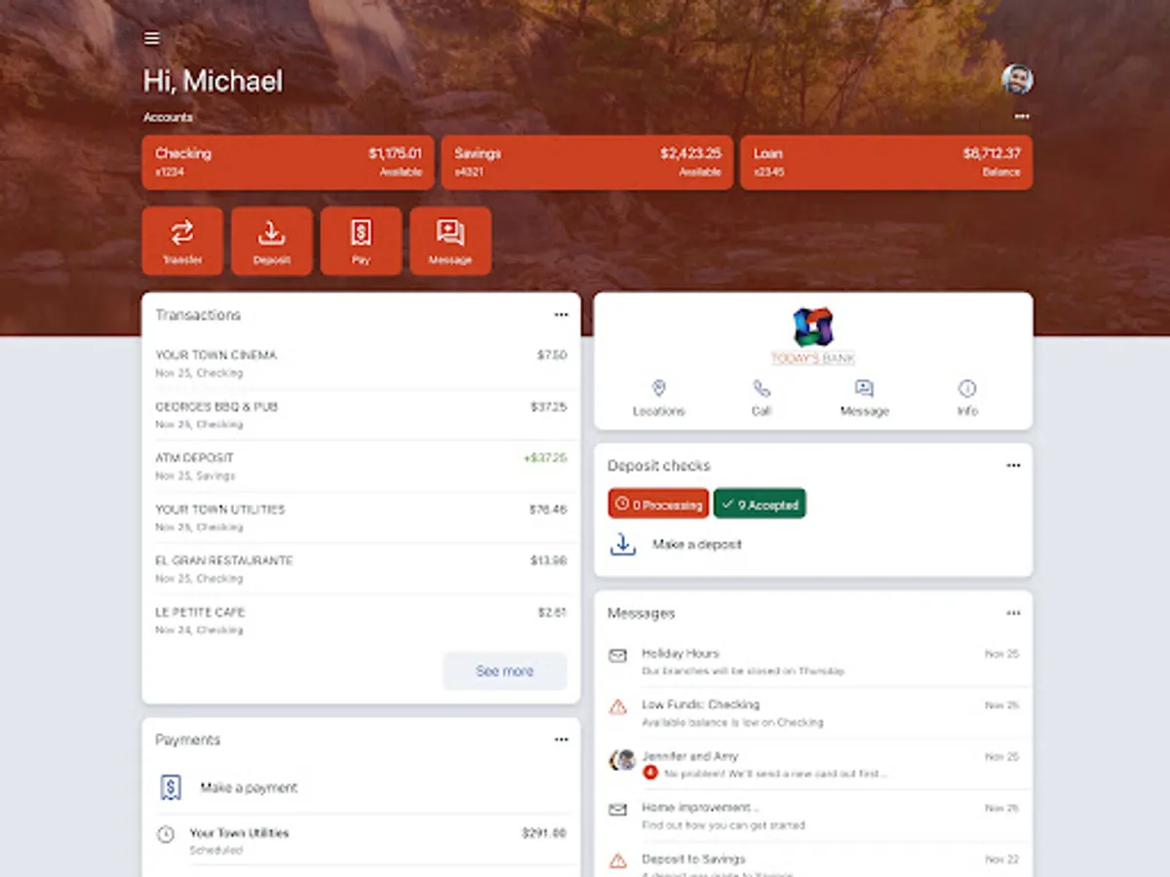1170x877 pixels.
Task: Click the Low Funds warning triangle icon
Action: 618,707
